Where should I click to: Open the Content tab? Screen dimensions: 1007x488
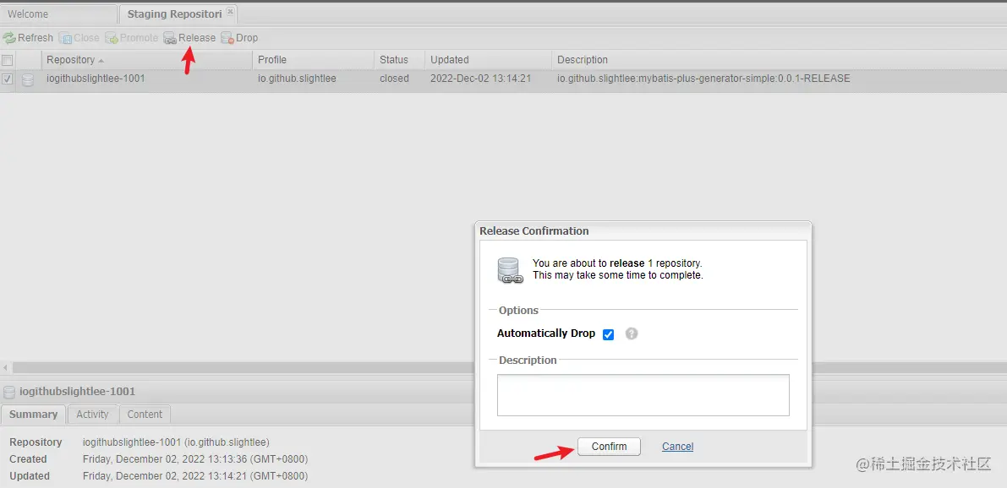click(145, 415)
